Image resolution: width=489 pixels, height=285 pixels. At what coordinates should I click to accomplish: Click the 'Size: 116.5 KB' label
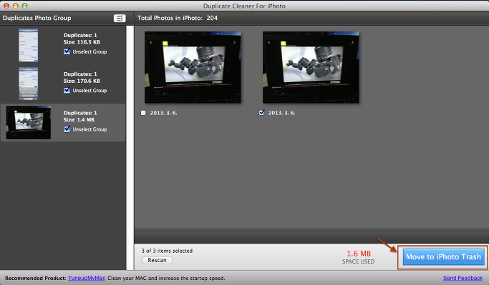(82, 42)
